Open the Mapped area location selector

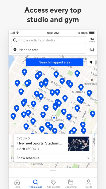[49, 50]
